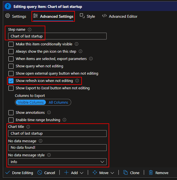
Task: Check Show Export to Excel button option
Action: click(x=11, y=88)
